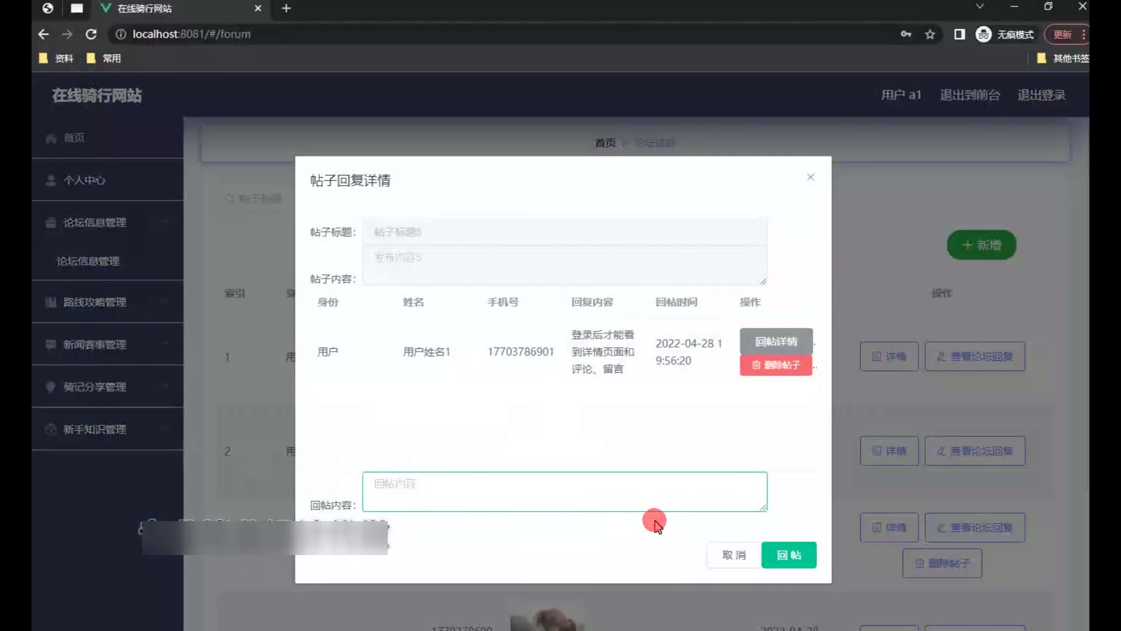Screen dimensions: 1121x631
Task: Expand 路线攻略管理 sidebar menu
Action: [x=95, y=302]
